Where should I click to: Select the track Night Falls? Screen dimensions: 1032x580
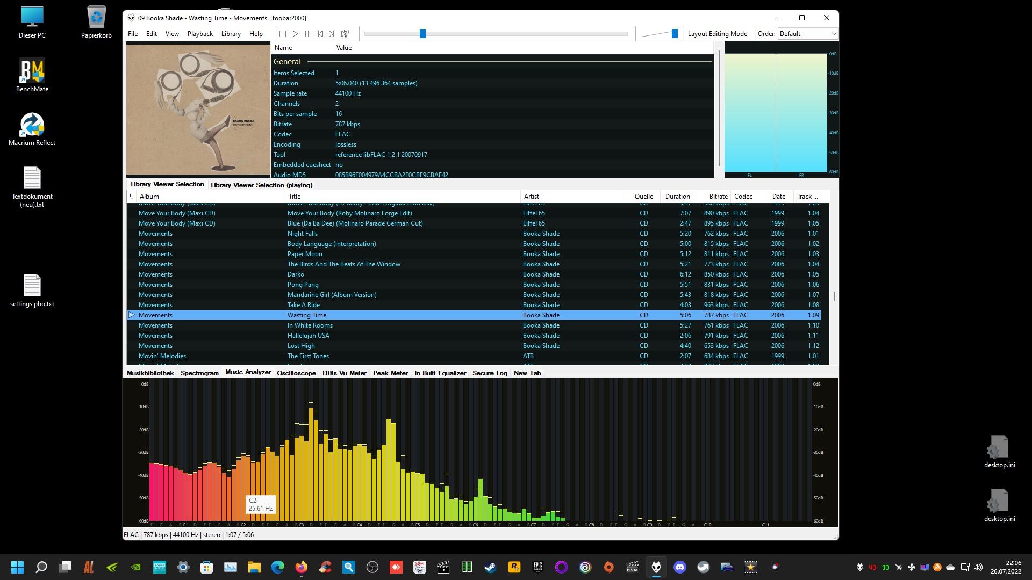tap(474, 234)
